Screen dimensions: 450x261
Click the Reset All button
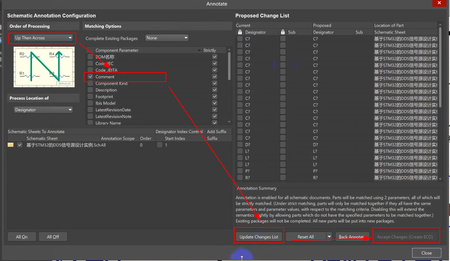[x=306, y=237]
